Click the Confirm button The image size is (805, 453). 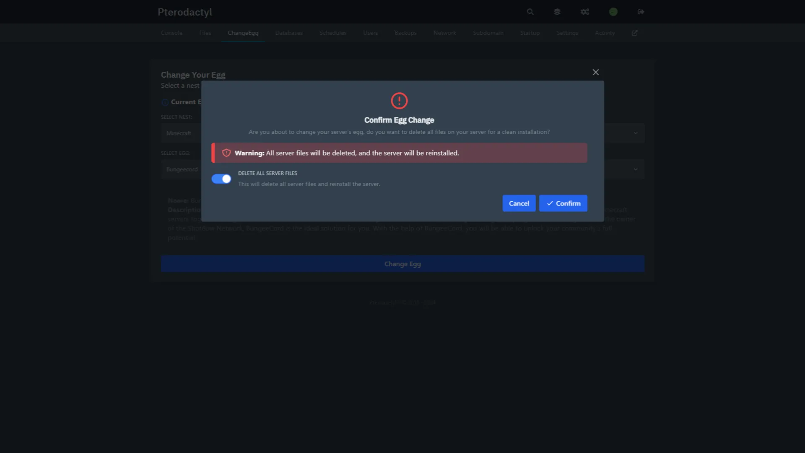coord(563,203)
